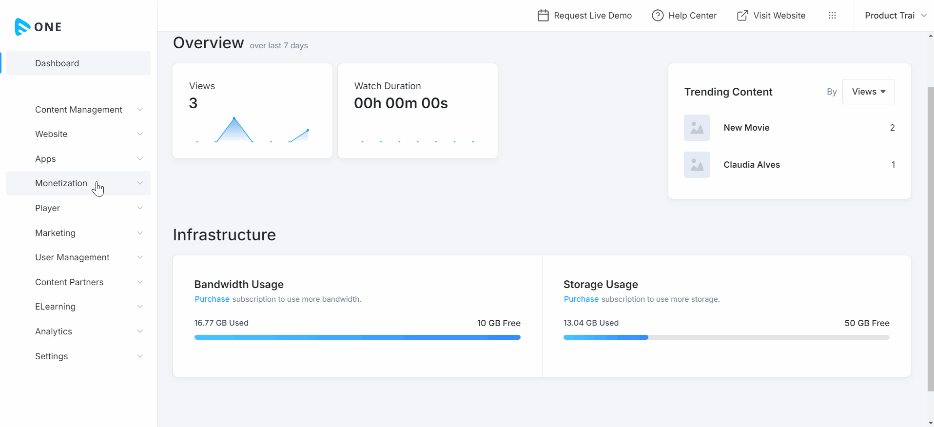934x427 pixels.
Task: Open the Monetization menu item
Action: tap(61, 183)
